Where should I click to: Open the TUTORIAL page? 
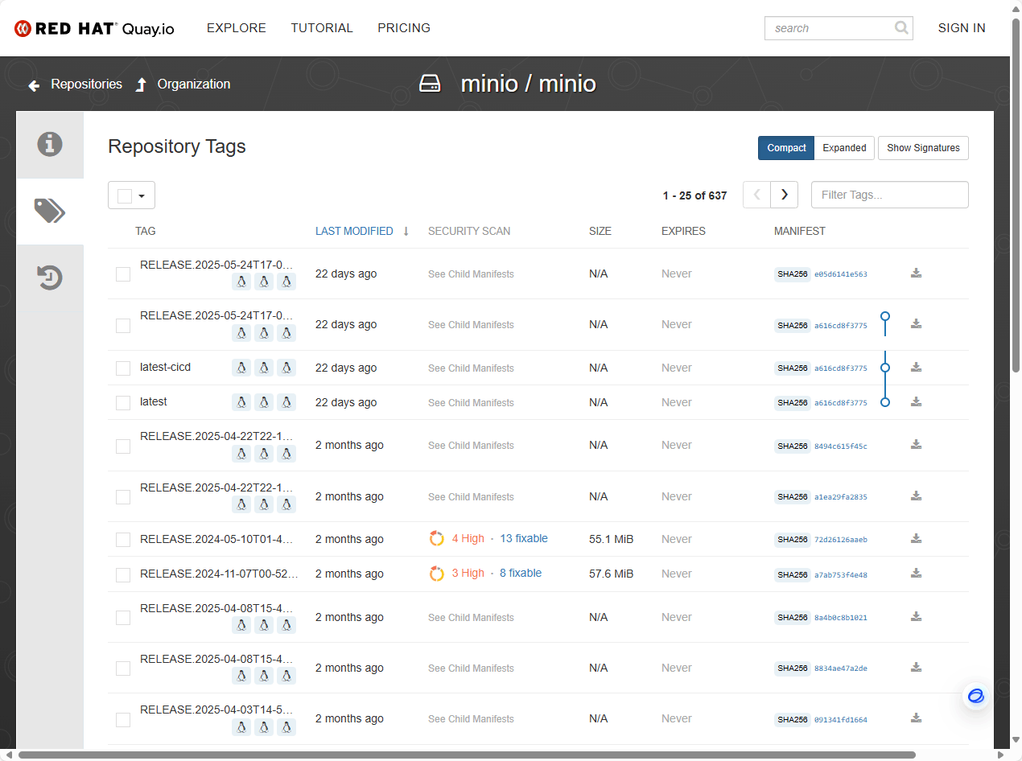tap(322, 28)
